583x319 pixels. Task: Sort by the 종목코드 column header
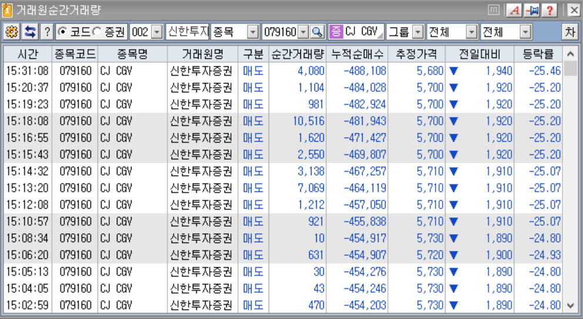[75, 54]
